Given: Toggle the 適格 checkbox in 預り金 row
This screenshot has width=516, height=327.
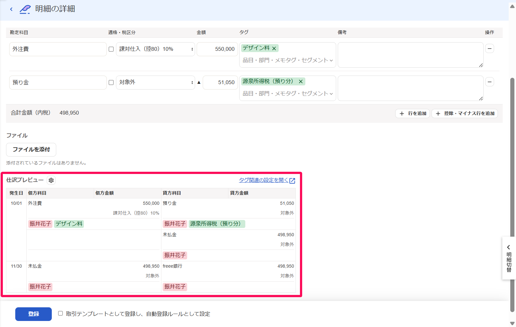Looking at the screenshot, I should click(x=111, y=83).
